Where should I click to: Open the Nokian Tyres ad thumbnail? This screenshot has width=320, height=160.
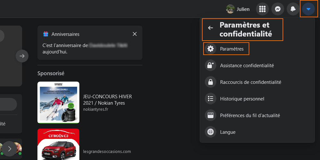click(x=58, y=102)
